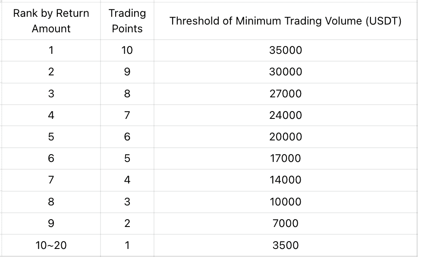Click the cell with value 30000
The width and height of the screenshot is (421, 261).
click(286, 72)
